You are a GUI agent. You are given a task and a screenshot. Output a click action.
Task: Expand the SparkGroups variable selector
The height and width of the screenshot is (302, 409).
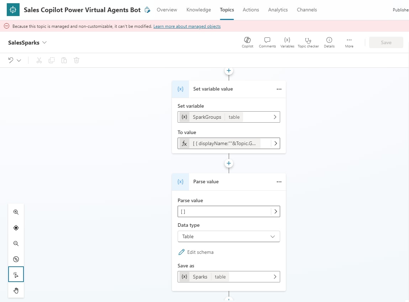tap(275, 117)
